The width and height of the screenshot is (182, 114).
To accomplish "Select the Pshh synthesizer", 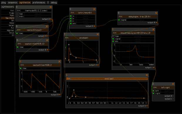I will click(8, 16).
